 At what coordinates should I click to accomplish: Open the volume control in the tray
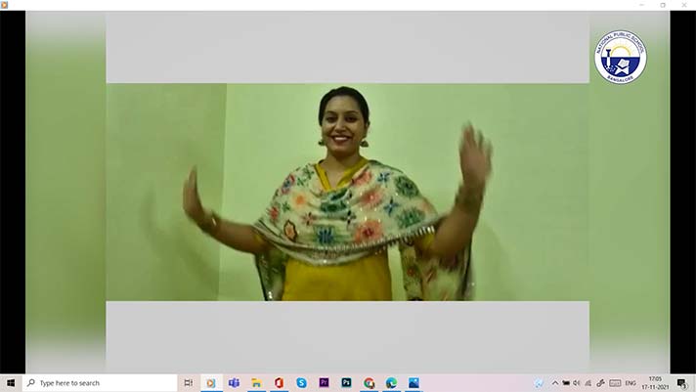point(577,383)
